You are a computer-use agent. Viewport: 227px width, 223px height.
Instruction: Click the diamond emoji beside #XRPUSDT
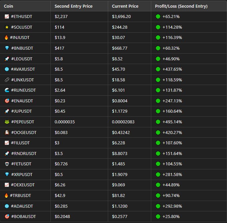click(7, 174)
